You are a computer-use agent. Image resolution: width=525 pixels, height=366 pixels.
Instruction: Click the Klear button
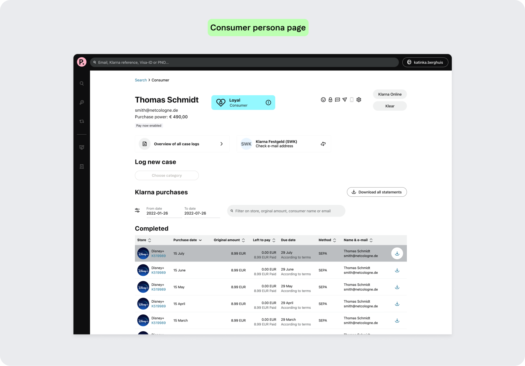click(390, 106)
